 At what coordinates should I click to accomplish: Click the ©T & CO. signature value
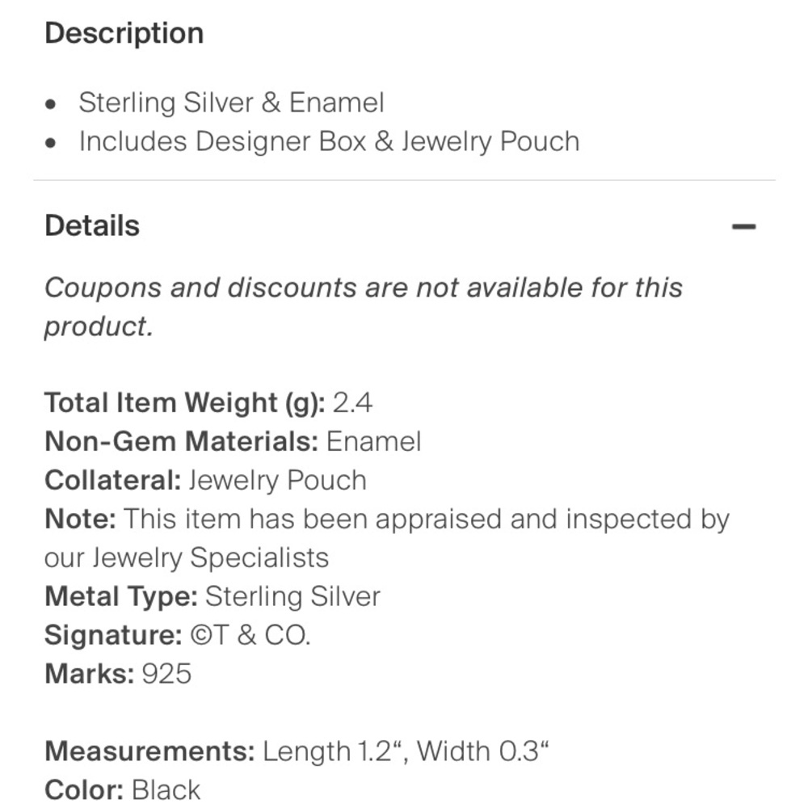click(250, 635)
